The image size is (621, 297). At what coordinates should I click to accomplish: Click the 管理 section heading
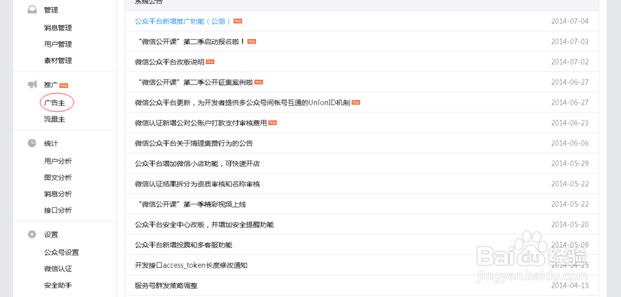(x=51, y=11)
